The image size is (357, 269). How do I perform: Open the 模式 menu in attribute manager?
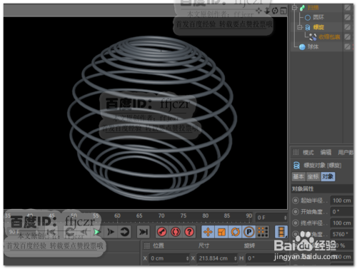308,153
